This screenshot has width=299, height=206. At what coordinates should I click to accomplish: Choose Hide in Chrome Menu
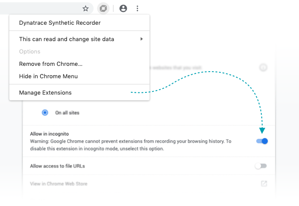(x=79, y=76)
